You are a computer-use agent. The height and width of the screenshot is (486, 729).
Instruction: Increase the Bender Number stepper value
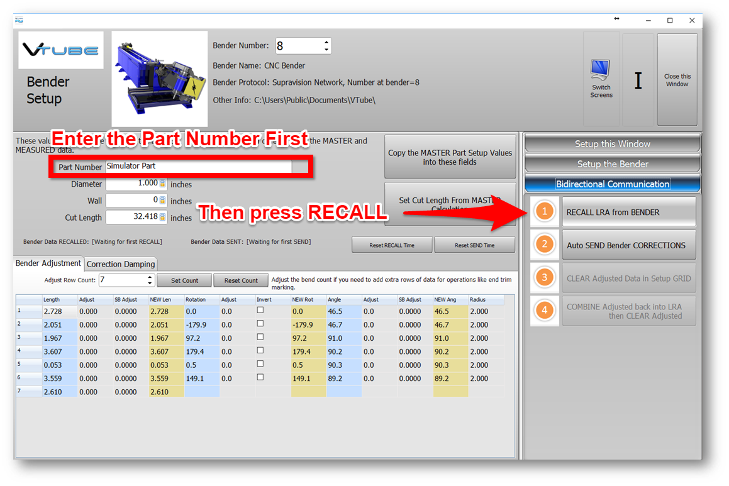tap(326, 42)
